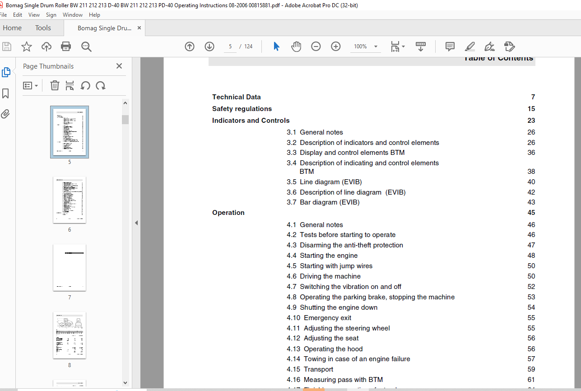581x391 pixels.
Task: Open the View menu
Action: tap(34, 15)
